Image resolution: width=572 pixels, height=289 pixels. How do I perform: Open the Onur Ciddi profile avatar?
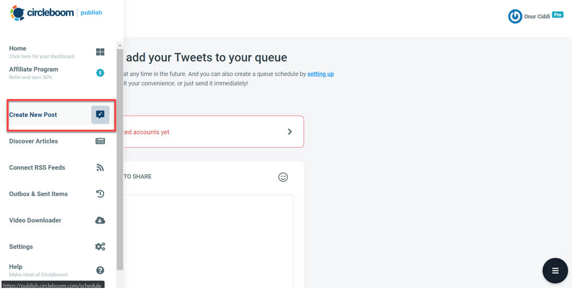(515, 16)
